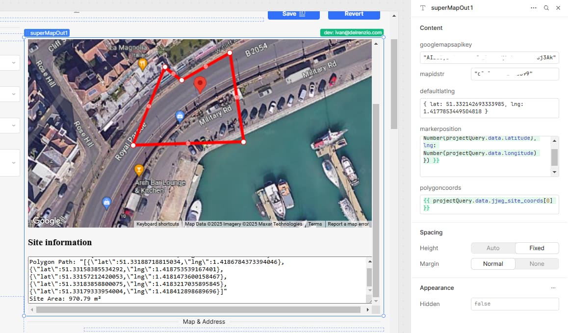This screenshot has width=568, height=333.
Task: Select the superMapOut1 component label tag
Action: click(x=47, y=33)
